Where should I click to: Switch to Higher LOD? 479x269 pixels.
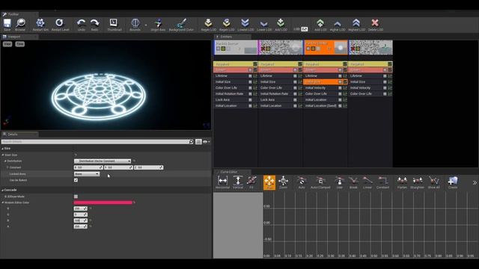tap(338, 25)
